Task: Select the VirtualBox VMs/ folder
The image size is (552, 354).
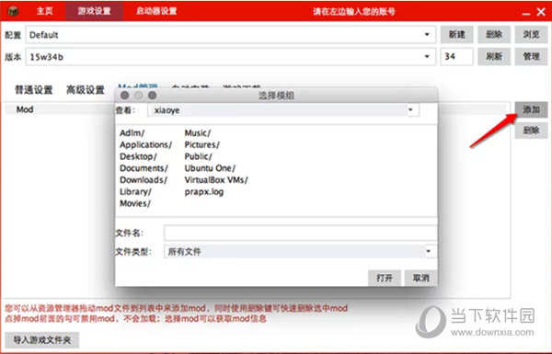Action: 216,180
